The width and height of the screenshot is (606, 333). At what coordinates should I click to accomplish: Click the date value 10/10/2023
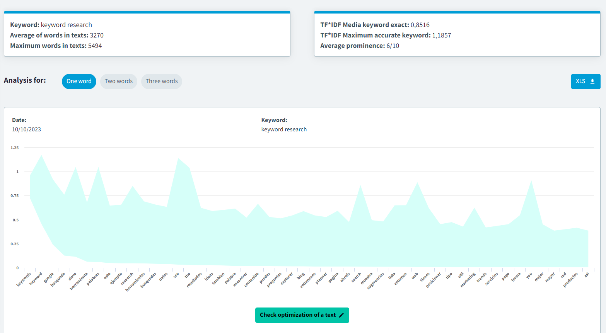26,129
